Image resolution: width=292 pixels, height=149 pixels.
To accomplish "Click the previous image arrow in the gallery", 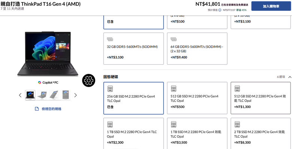I will point(20,95).
